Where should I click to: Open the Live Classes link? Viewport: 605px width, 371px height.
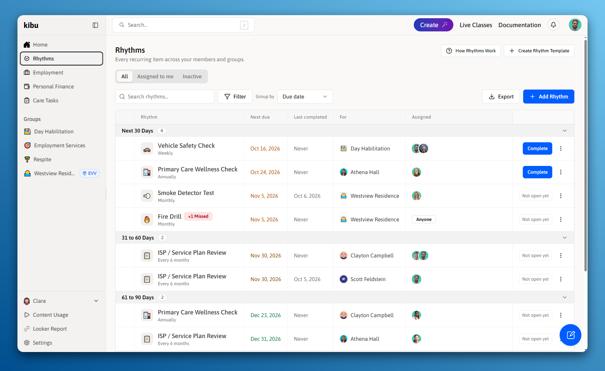[x=476, y=25]
